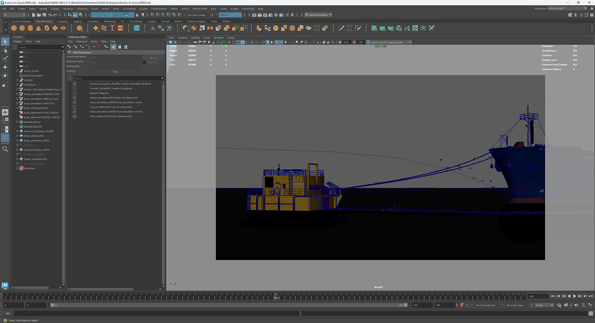This screenshot has height=323, width=595.
Task: Open the FX menu set dropdown
Action: click(14, 15)
